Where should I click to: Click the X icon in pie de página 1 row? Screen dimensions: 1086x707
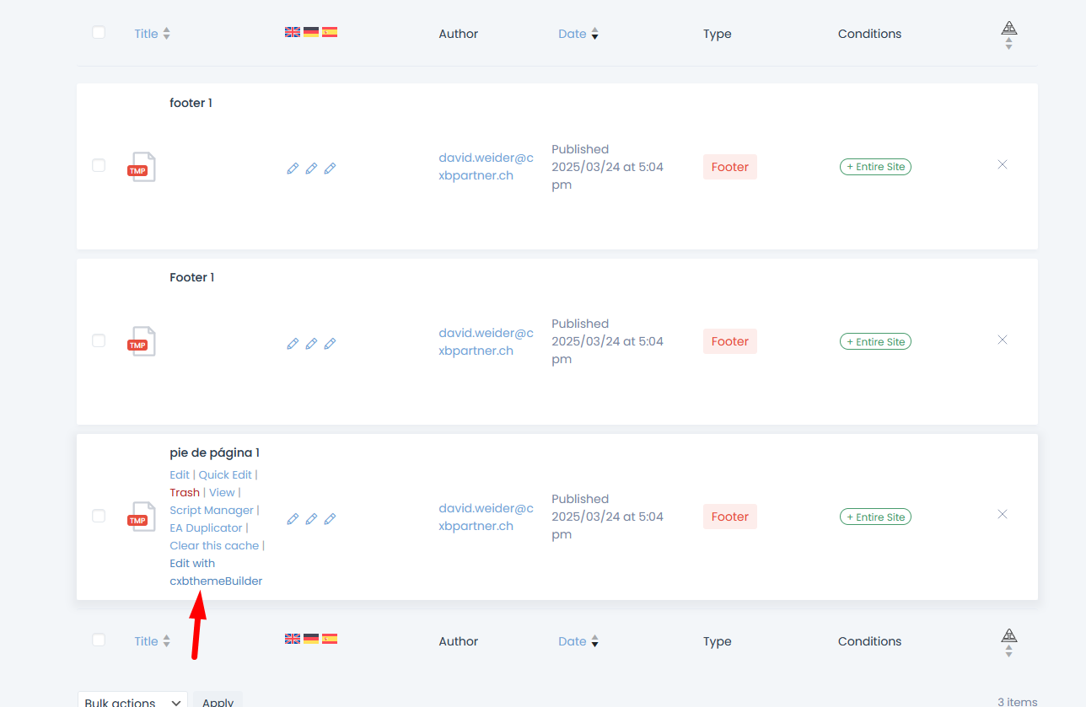1003,514
